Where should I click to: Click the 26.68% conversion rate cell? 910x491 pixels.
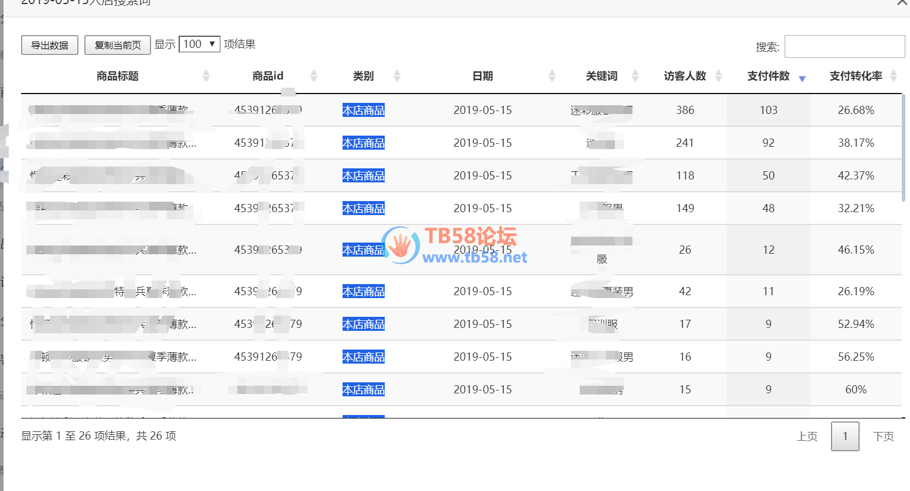click(855, 110)
